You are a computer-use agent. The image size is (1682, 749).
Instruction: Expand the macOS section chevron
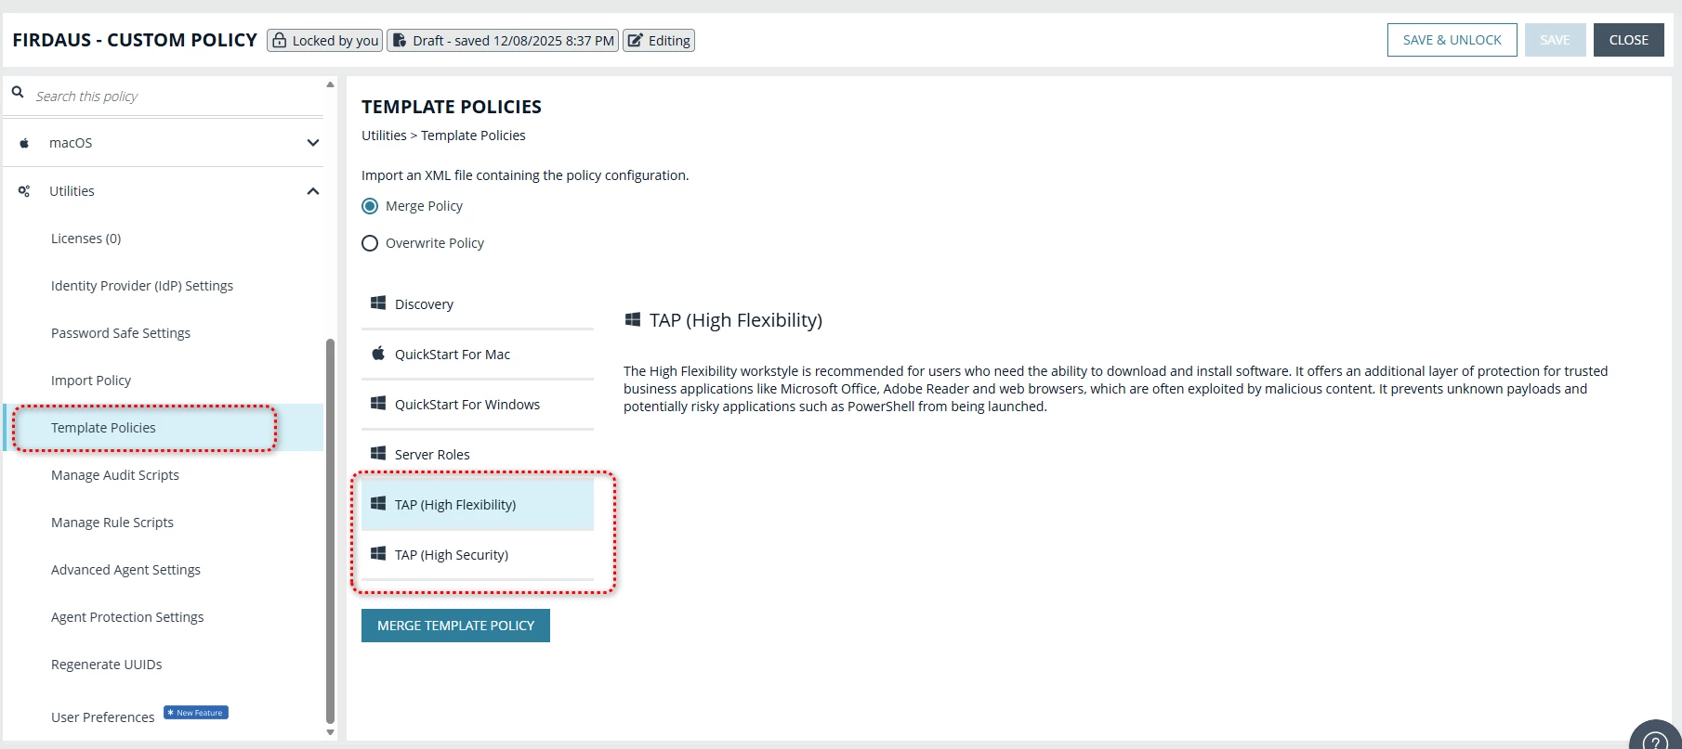coord(313,143)
